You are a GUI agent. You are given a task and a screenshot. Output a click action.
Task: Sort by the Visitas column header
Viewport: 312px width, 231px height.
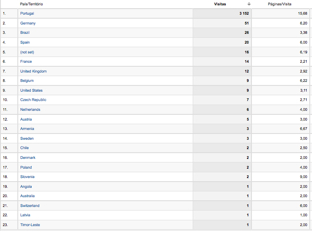[220, 4]
